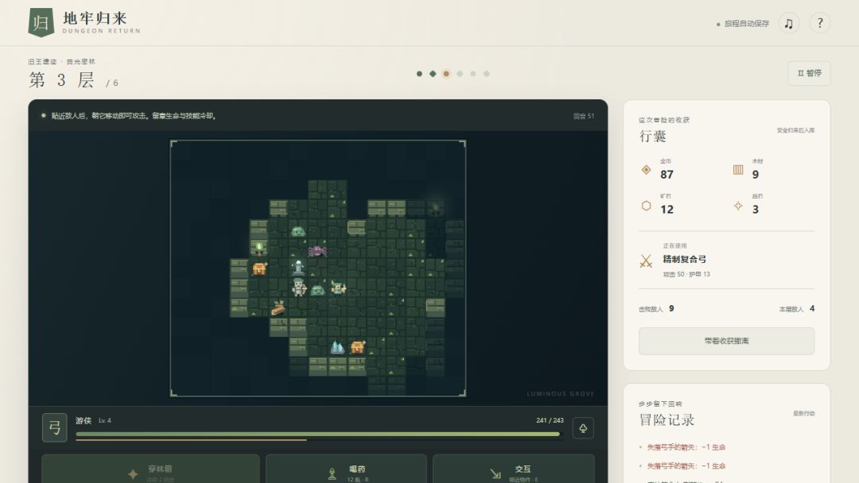
Task: Open the orange chest beside the crystals
Action: tap(357, 347)
